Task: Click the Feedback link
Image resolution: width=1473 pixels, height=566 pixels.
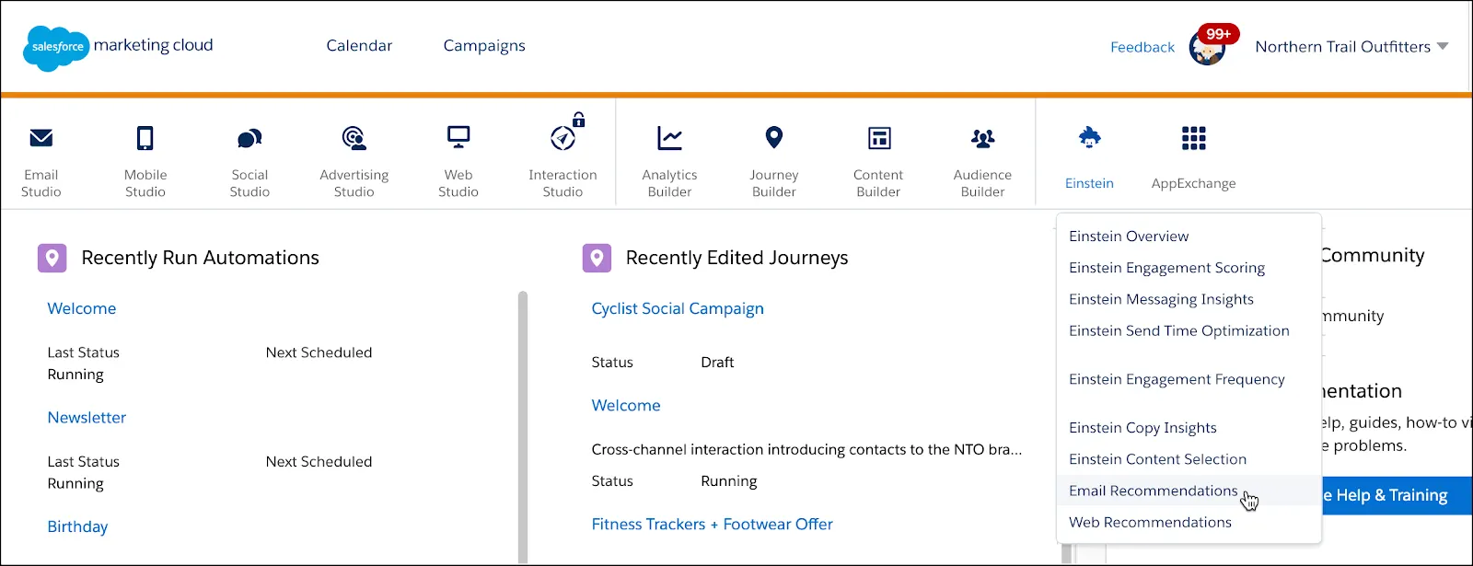Action: [x=1142, y=47]
